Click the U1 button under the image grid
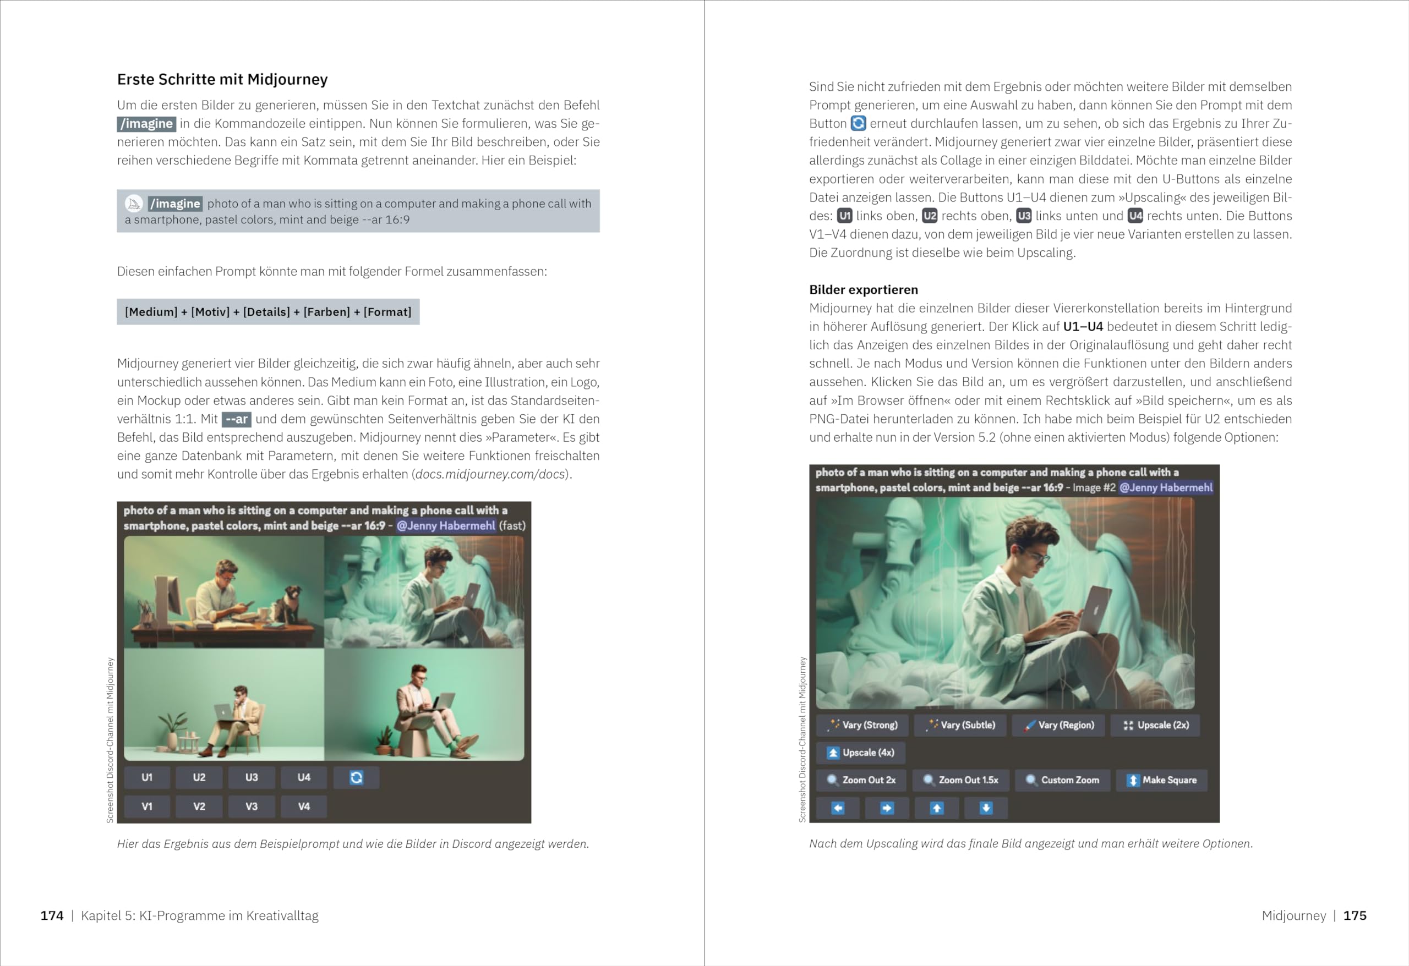 click(x=148, y=777)
